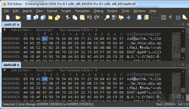Screen dimensions: 189x109
Task: Open the View menu
Action: coord(40,11)
